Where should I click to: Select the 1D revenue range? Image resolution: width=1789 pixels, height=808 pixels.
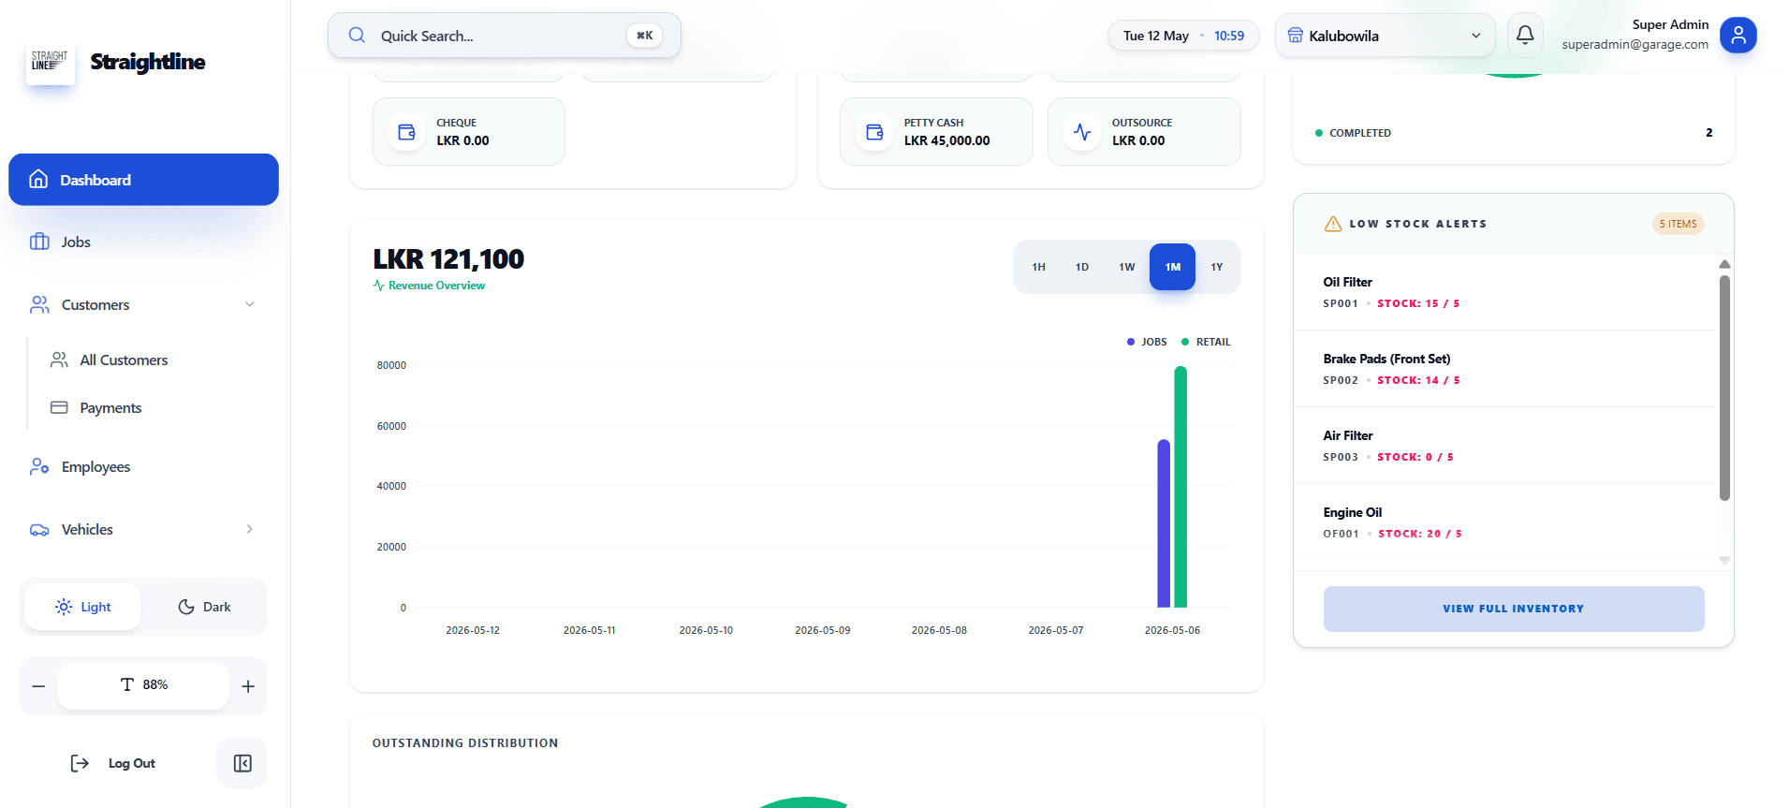[1082, 267]
